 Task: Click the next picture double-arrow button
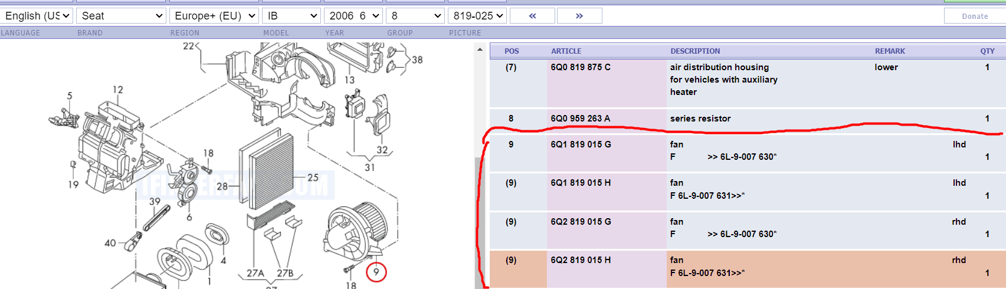pyautogui.click(x=579, y=16)
